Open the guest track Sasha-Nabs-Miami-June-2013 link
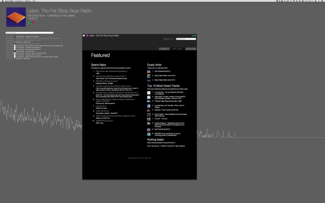This screenshot has height=203, width=325. [x=165, y=76]
